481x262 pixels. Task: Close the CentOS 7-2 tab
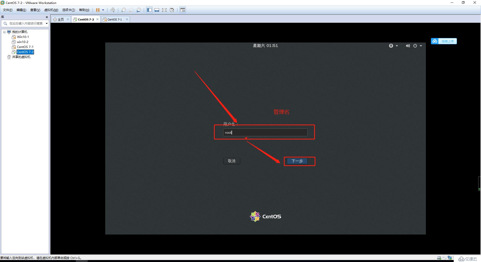click(97, 19)
